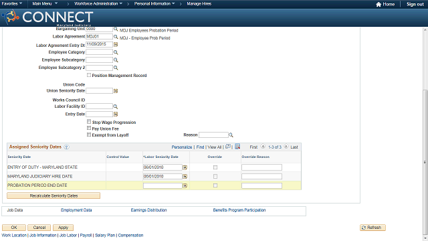Click the Home house icon
Screen dimensions: 428x241
coord(379,5)
